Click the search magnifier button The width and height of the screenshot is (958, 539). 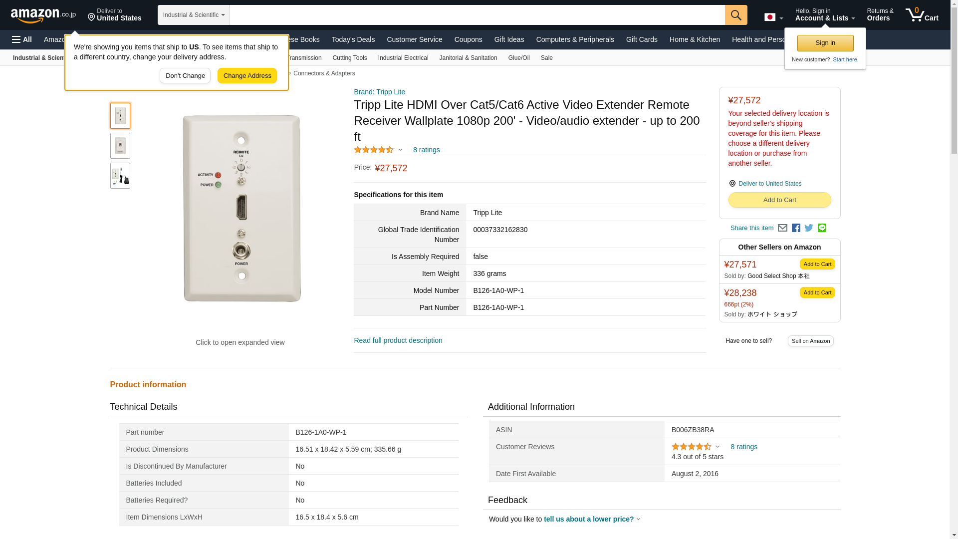[735, 15]
